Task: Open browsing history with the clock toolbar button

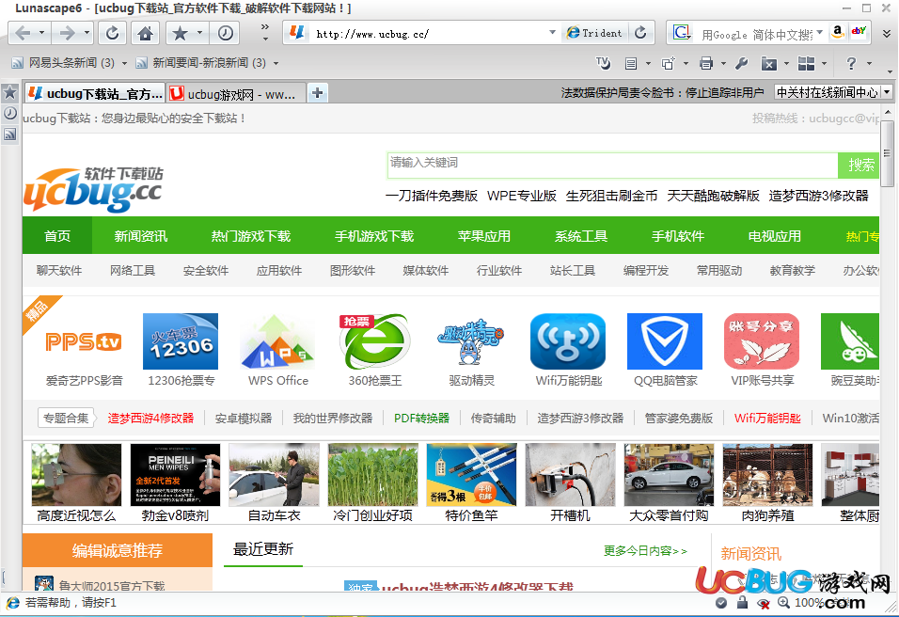Action: [x=226, y=33]
